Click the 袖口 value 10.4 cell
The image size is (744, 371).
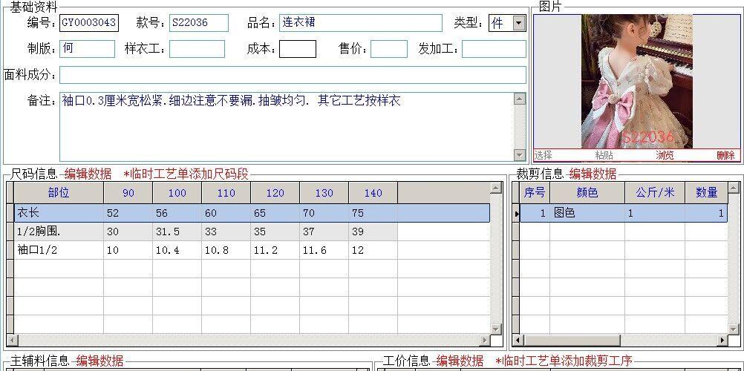pyautogui.click(x=177, y=250)
